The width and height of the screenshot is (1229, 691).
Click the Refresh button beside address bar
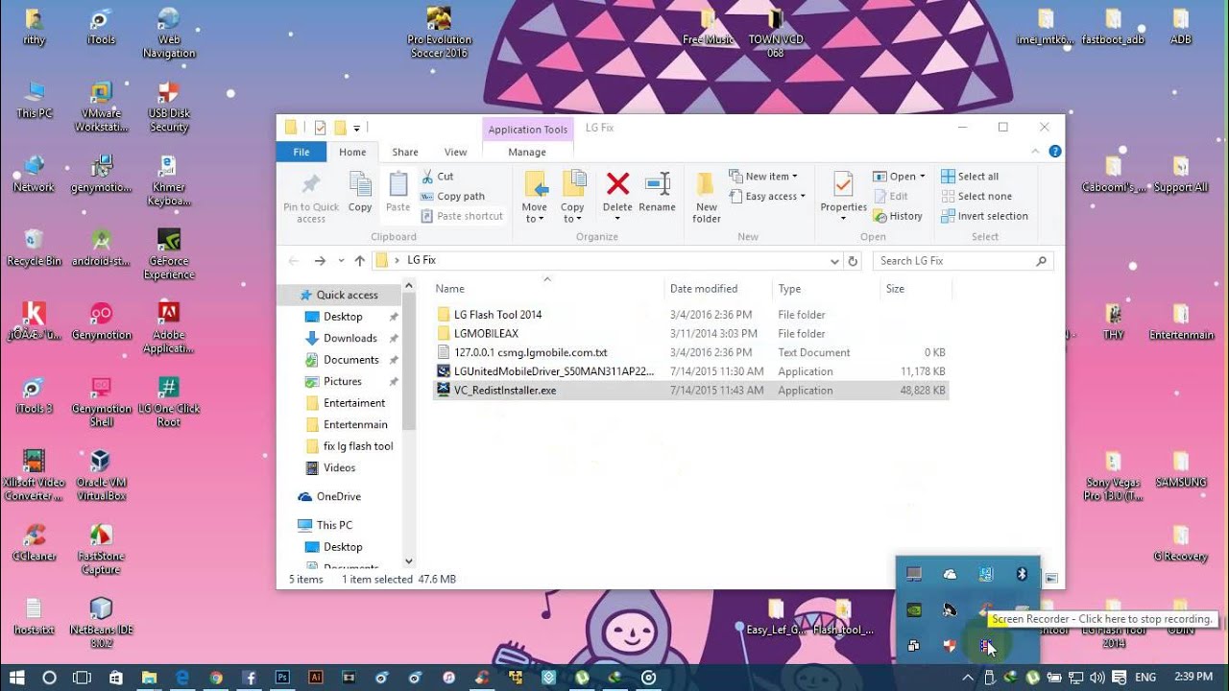pyautogui.click(x=852, y=261)
